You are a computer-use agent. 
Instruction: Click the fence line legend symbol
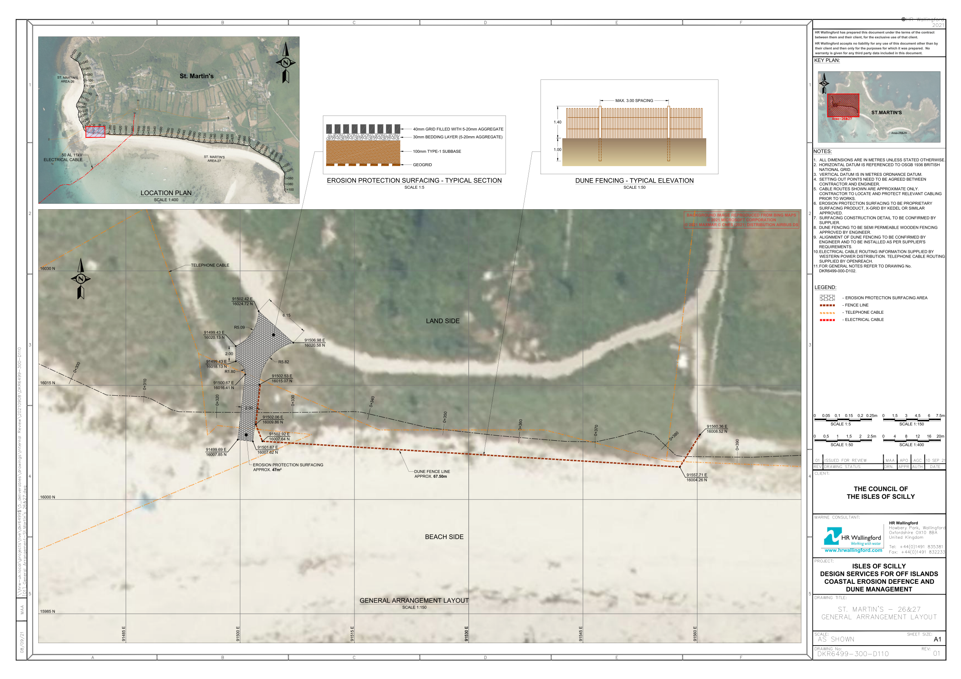tap(827, 305)
